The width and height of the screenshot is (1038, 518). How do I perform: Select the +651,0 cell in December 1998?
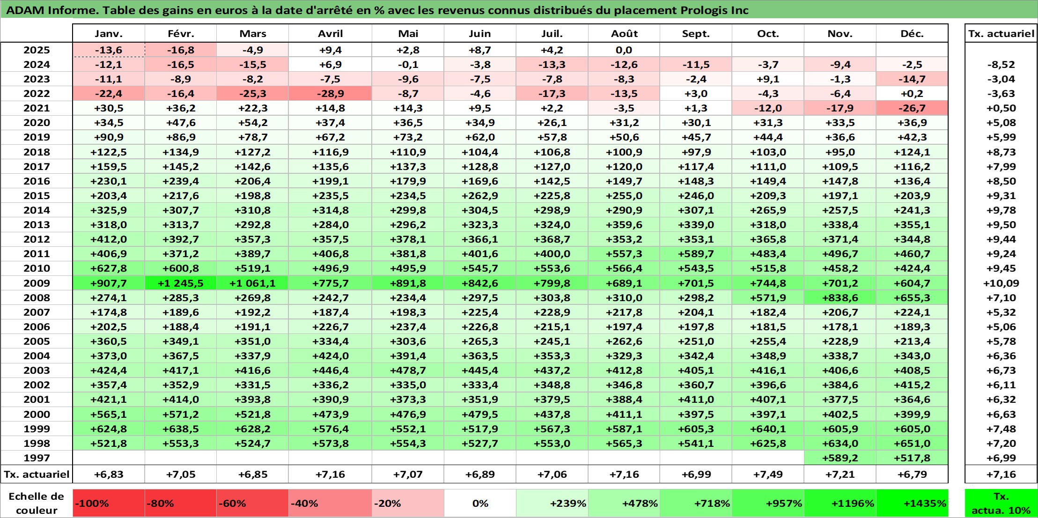[x=912, y=444]
